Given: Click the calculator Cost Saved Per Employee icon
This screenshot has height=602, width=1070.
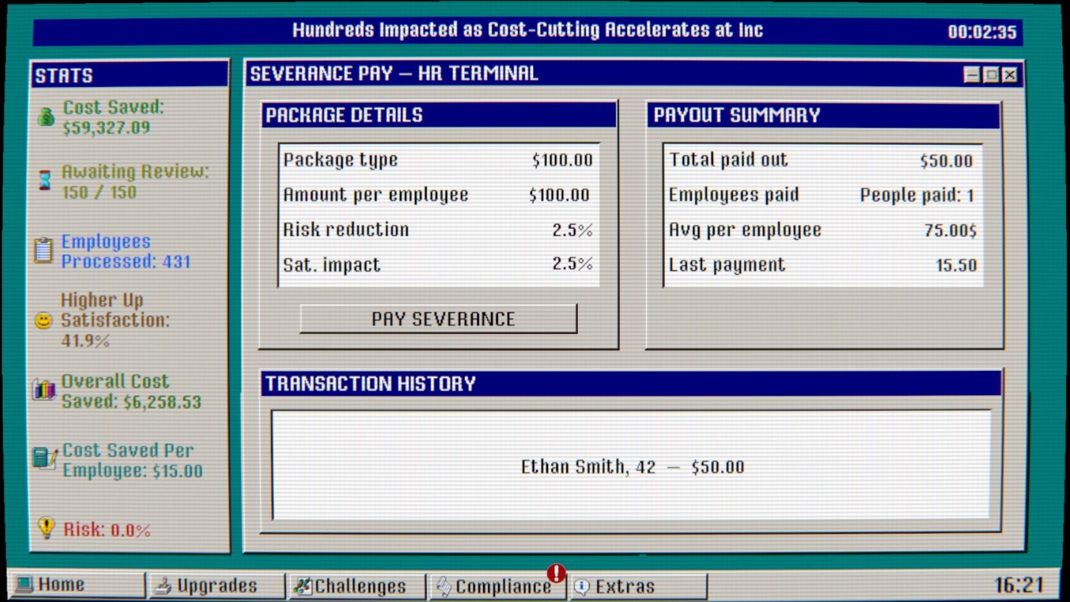Looking at the screenshot, I should click(45, 459).
